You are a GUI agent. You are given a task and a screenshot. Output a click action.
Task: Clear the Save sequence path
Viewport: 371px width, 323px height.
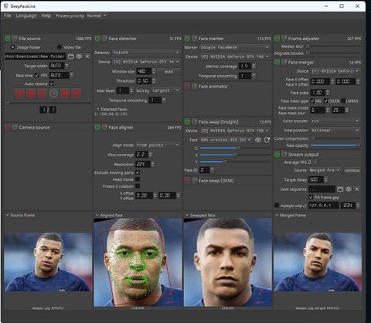356,189
